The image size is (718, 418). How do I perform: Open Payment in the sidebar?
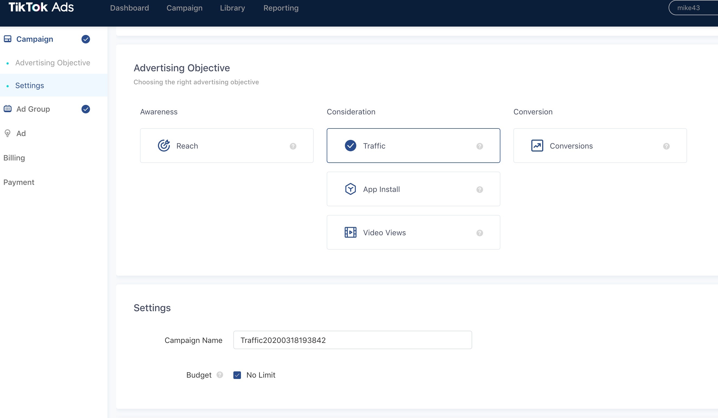(19, 182)
